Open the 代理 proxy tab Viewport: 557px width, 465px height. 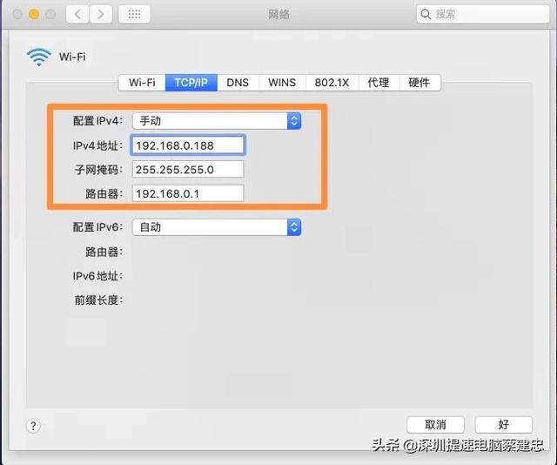coord(379,83)
